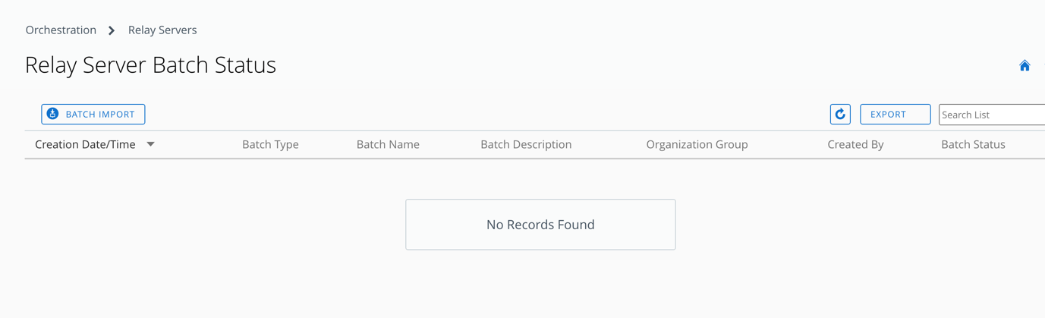Sort by Batch Name column
Viewport: 1045px width, 318px height.
388,144
